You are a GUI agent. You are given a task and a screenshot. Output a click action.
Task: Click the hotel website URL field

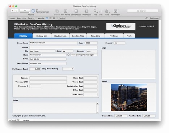pyautogui.click(x=84, y=55)
